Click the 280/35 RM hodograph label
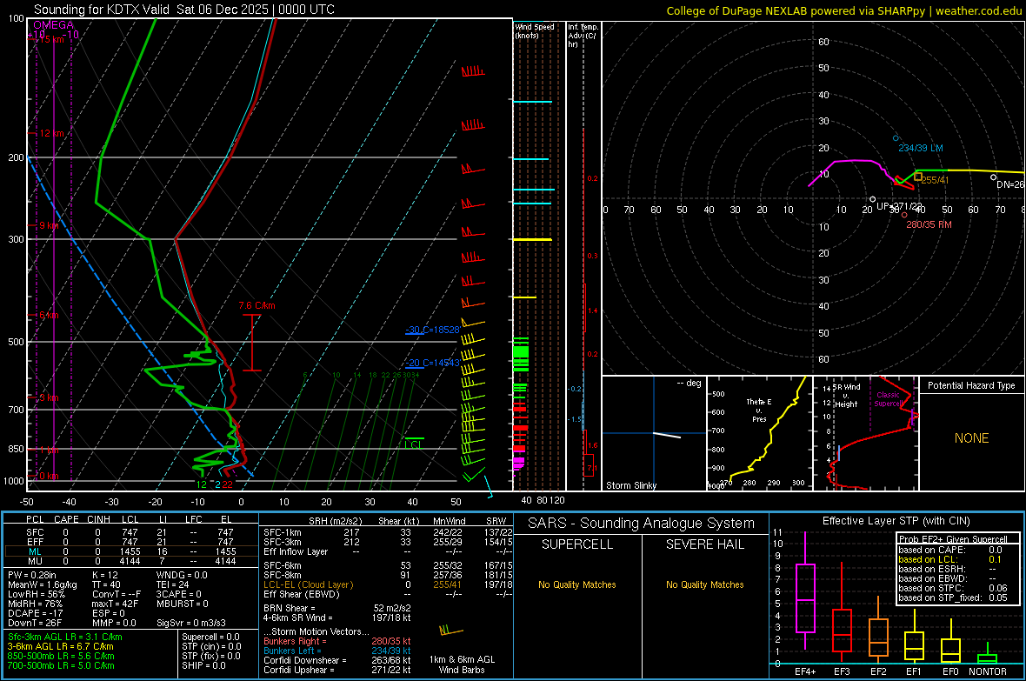Screen dimensions: 1026x681 tap(929, 224)
